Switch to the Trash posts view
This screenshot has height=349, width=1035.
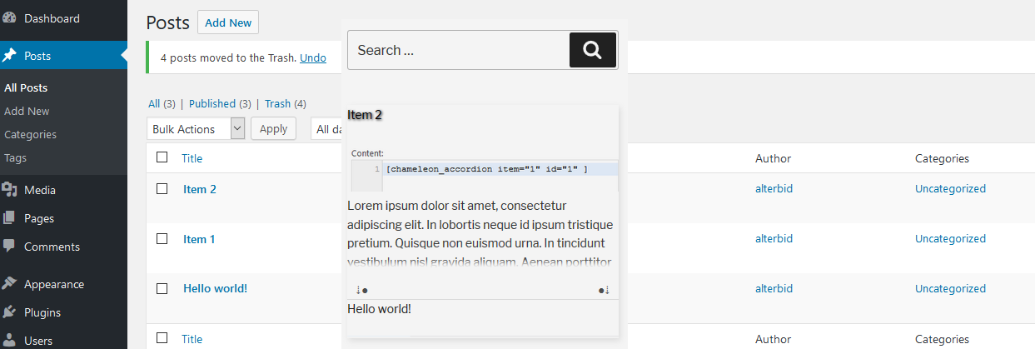click(x=278, y=103)
